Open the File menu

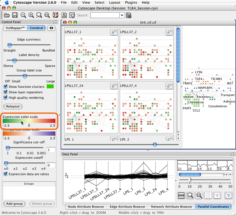click(x=64, y=3)
